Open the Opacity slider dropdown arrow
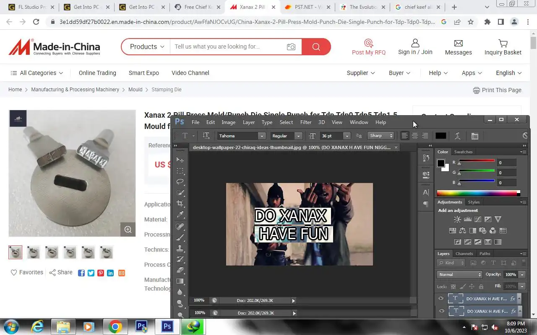The width and height of the screenshot is (537, 335). point(522,275)
